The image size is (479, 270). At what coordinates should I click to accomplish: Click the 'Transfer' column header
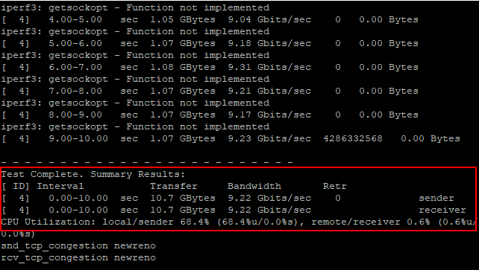(x=174, y=186)
